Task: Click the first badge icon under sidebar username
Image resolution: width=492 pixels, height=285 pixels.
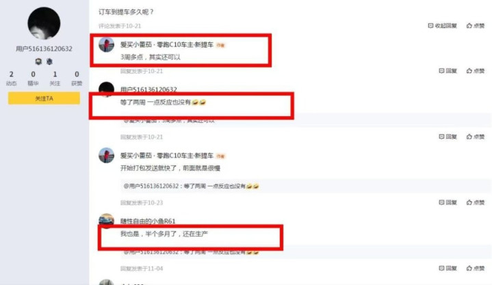Action: tap(38, 62)
